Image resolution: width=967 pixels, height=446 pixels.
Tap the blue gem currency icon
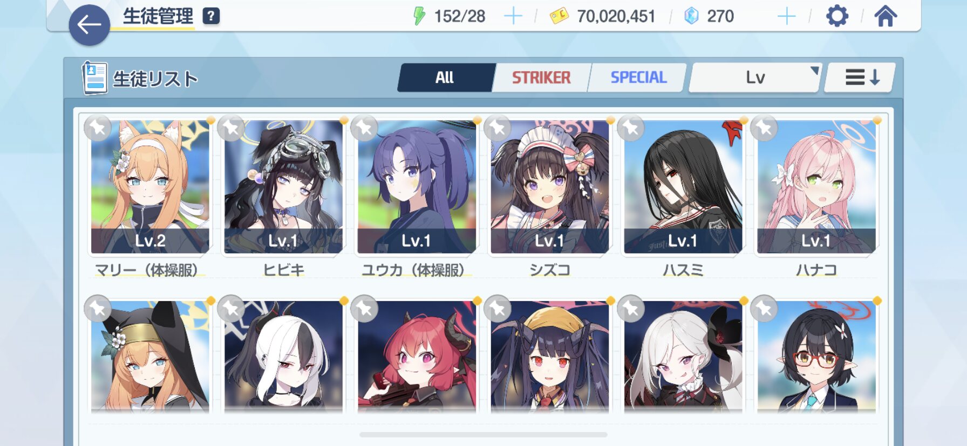pyautogui.click(x=691, y=16)
